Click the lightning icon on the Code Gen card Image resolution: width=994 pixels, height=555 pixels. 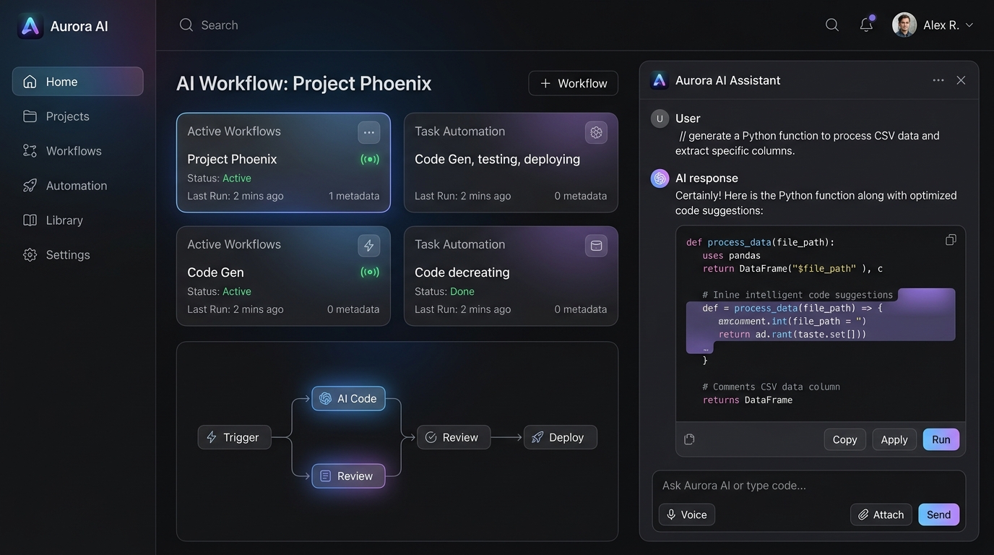tap(369, 246)
